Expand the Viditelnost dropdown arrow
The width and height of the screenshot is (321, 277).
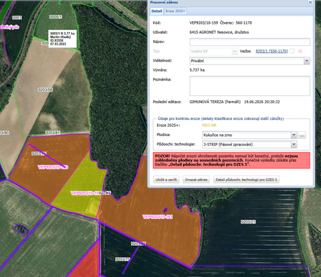coord(307,61)
